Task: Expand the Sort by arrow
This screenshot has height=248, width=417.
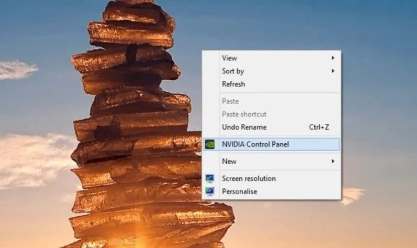Action: click(x=333, y=71)
